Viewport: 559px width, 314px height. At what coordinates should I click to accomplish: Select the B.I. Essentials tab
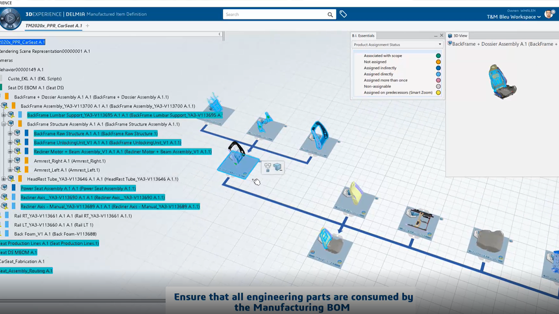click(363, 36)
